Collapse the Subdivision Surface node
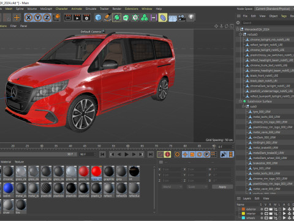 pyautogui.click(x=241, y=101)
